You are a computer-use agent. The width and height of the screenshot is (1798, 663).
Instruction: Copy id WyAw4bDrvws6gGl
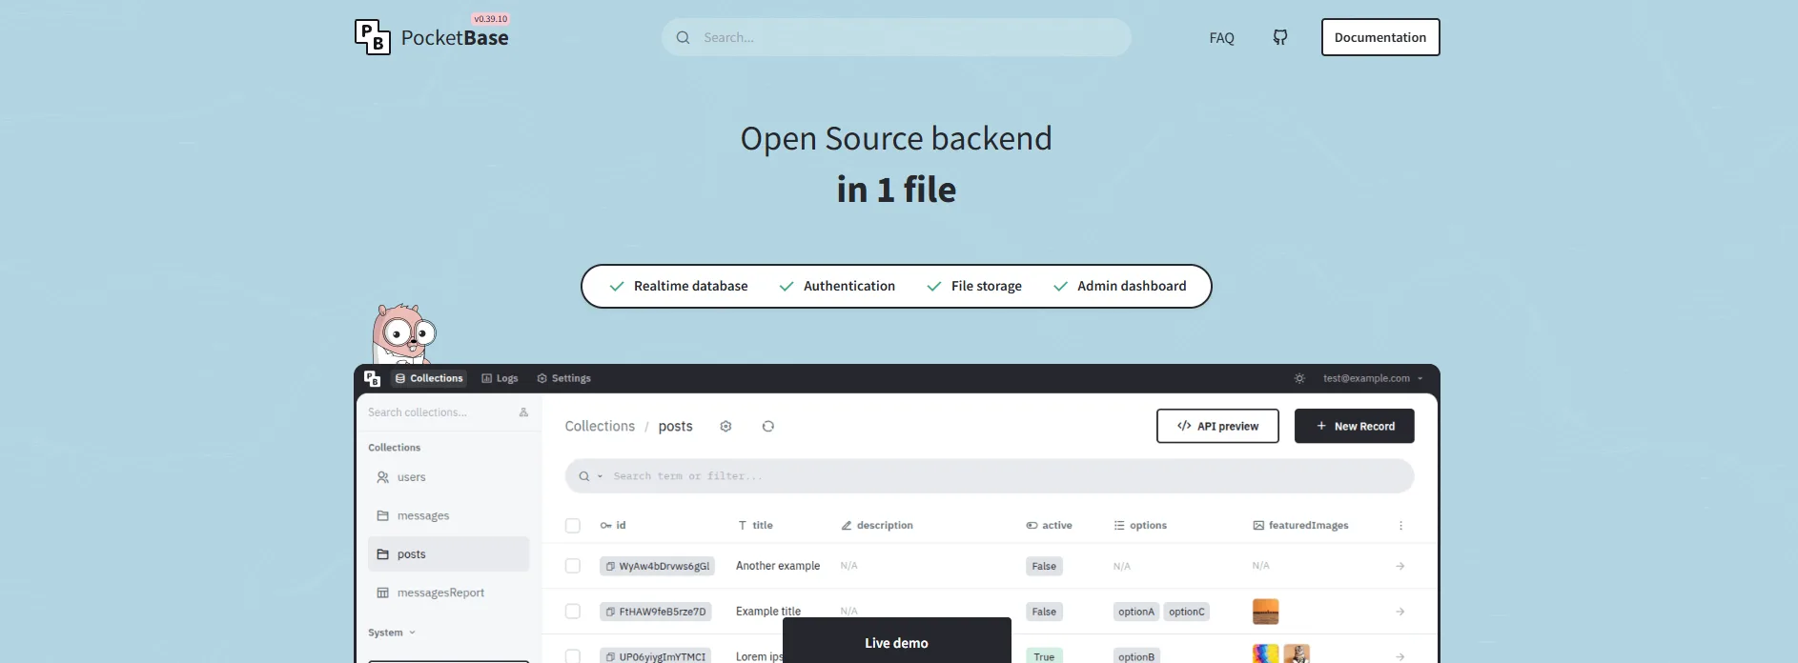(610, 566)
